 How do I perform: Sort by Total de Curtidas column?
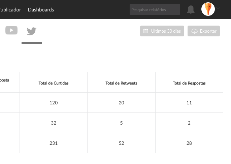(54, 83)
